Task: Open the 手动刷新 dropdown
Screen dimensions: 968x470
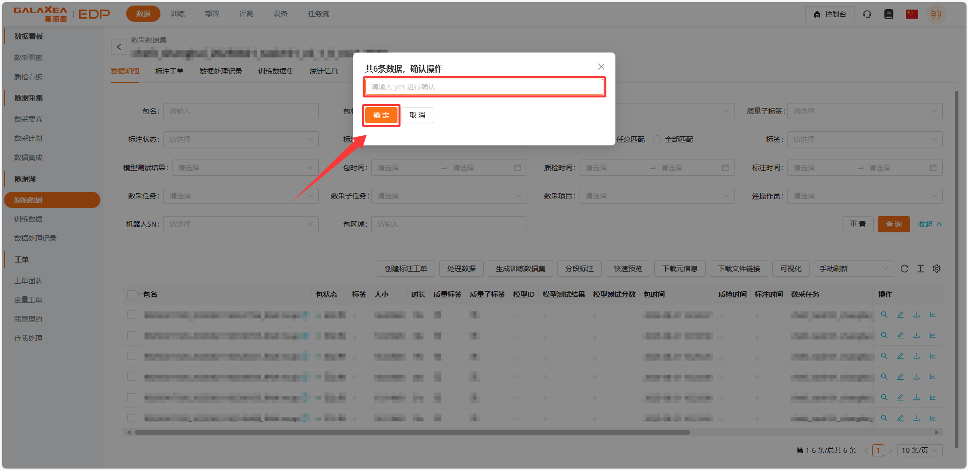Action: coord(853,269)
